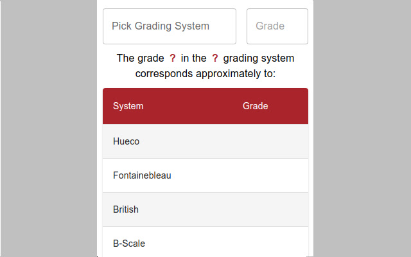Viewport: 411px width, 257px height.
Task: Click the "corresponds approximately to:" text line
Action: [205, 73]
